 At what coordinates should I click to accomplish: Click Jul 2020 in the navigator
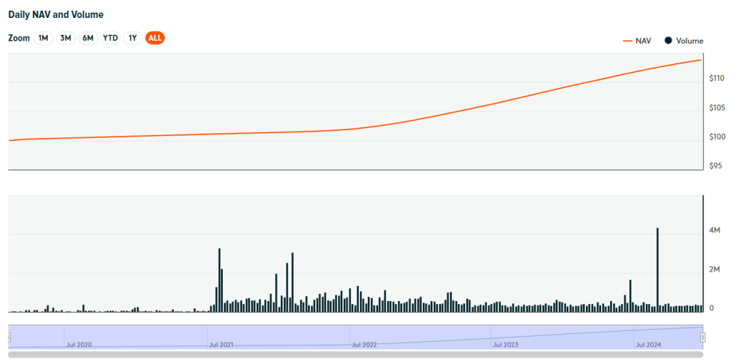[x=79, y=345]
